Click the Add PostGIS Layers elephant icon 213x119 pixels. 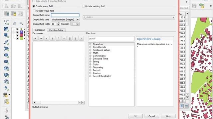pos(6,36)
